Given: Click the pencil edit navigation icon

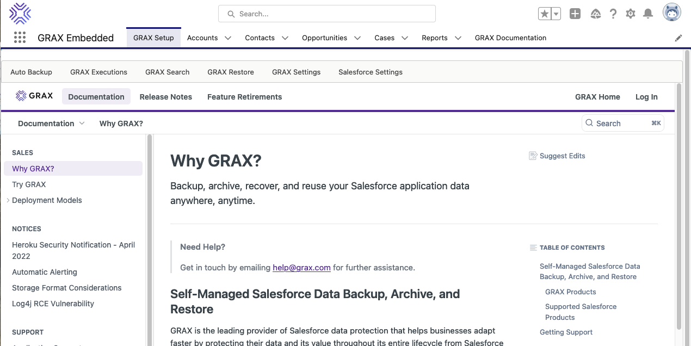Looking at the screenshot, I should click(678, 38).
